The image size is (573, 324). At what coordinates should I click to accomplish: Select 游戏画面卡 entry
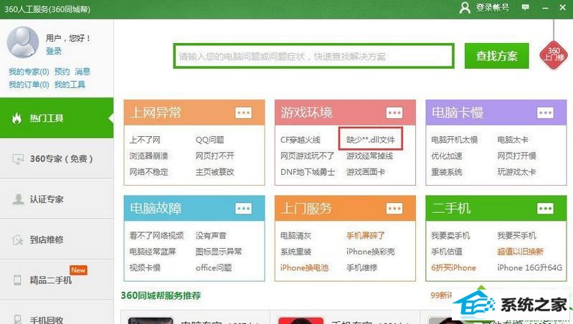366,172
